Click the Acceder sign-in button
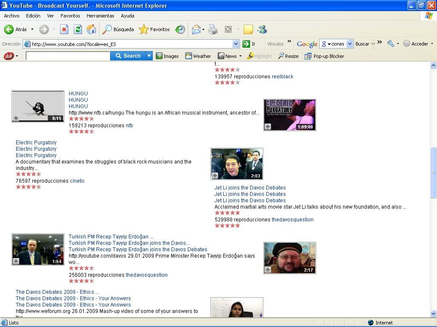Screen dimensions: 437x327 click(x=416, y=44)
